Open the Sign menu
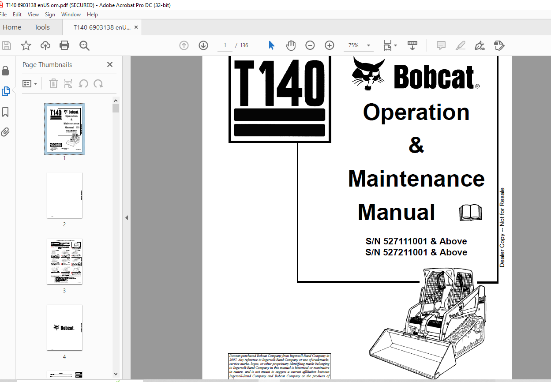 point(50,15)
